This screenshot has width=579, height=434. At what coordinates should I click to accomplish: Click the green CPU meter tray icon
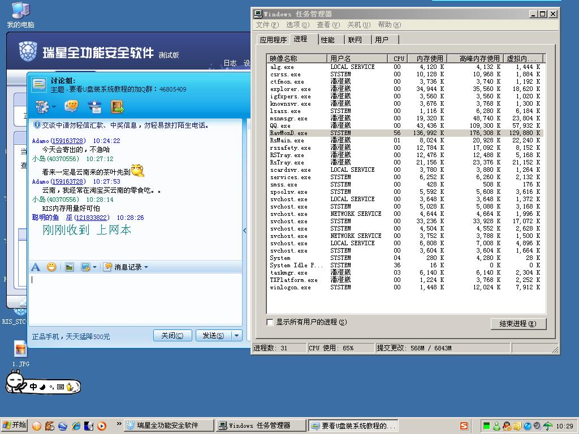tap(487, 426)
